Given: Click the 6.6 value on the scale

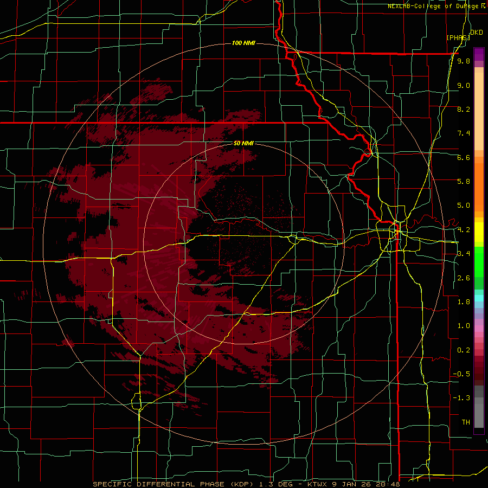Looking at the screenshot, I should tap(464, 157).
